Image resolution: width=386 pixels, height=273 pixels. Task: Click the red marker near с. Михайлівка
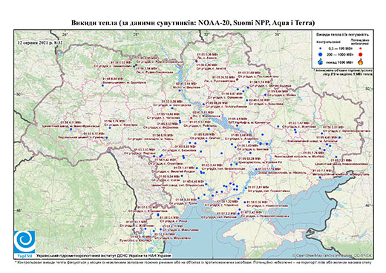click(x=191, y=118)
